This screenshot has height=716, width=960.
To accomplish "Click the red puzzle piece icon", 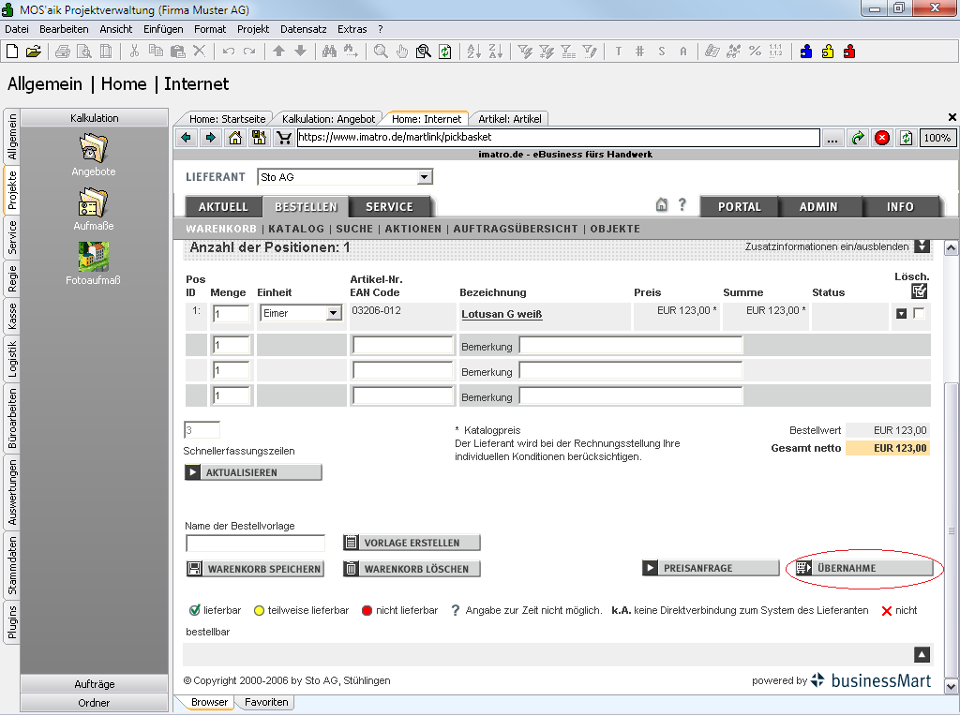I will (849, 52).
